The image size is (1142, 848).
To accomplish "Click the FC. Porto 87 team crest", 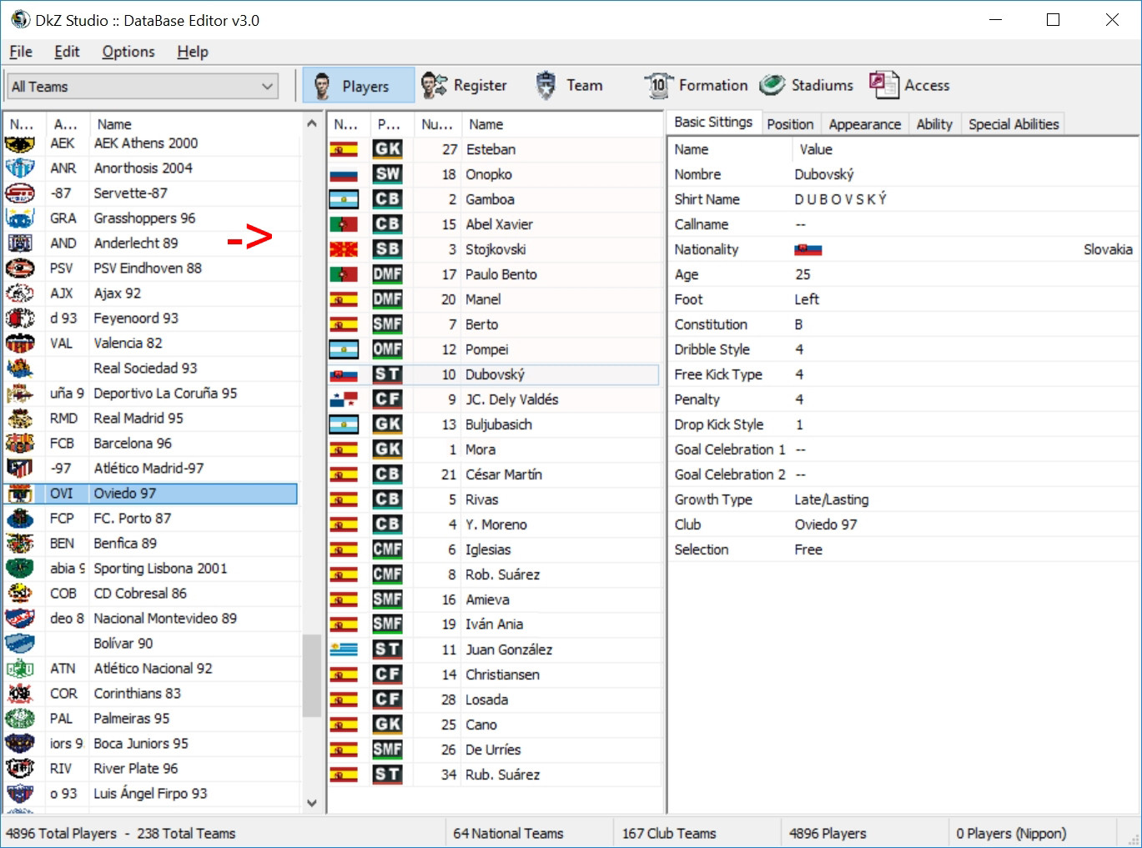I will coord(20,519).
